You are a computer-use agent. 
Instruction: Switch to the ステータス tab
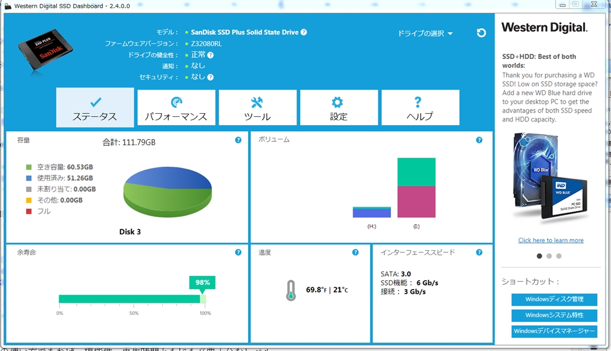click(95, 108)
